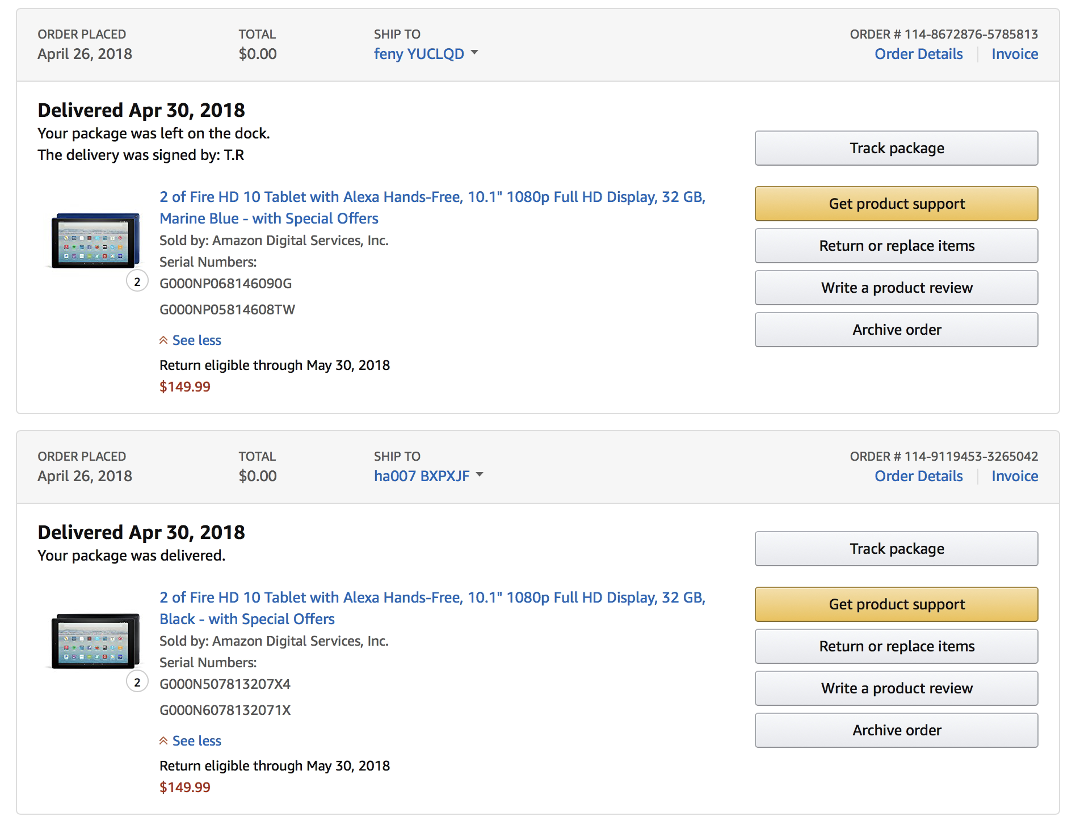Archive the Black tablet order
Screen dimensions: 1076x825
896,730
